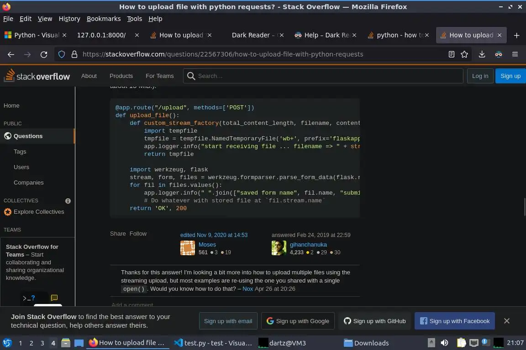This screenshot has width=526, height=350.
Task: Click the Sign up button in header
Action: (510, 76)
